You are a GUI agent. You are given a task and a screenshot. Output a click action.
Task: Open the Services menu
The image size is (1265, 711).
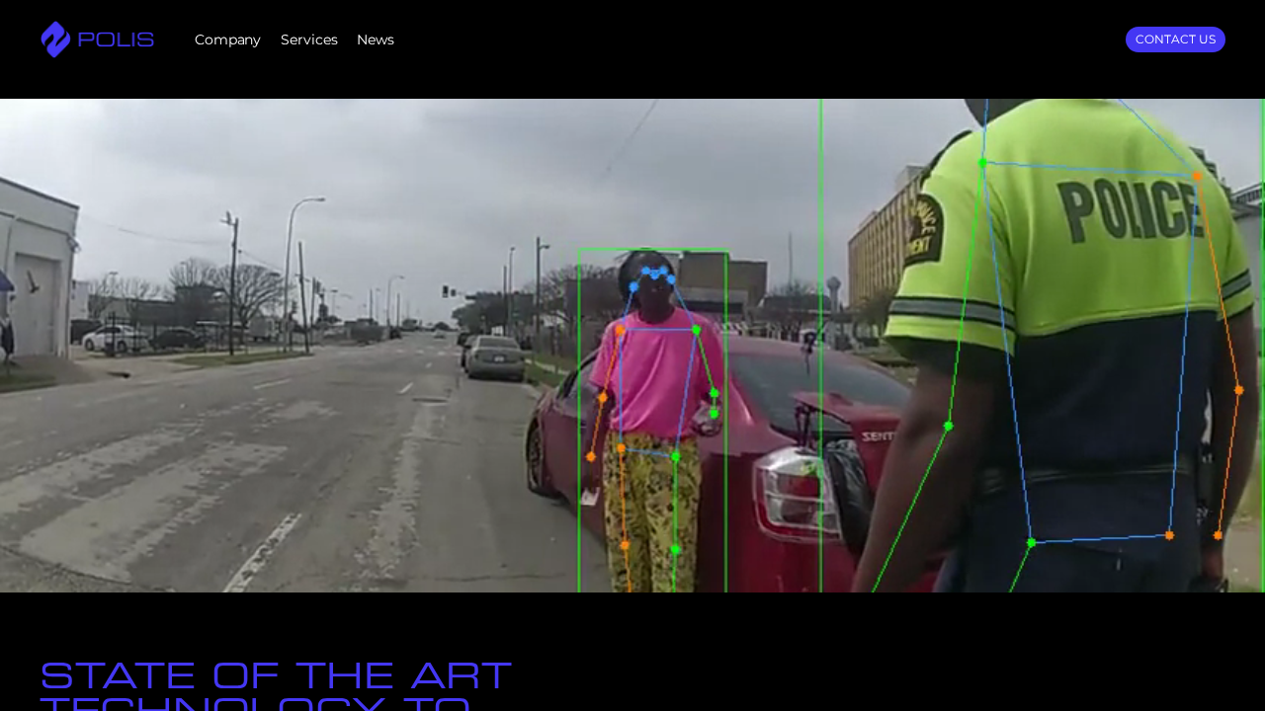tap(308, 39)
